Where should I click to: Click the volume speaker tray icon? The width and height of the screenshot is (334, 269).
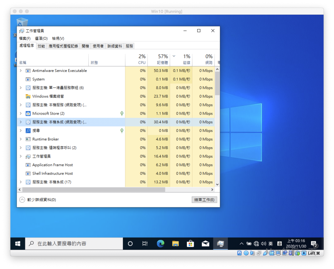click(x=264, y=244)
